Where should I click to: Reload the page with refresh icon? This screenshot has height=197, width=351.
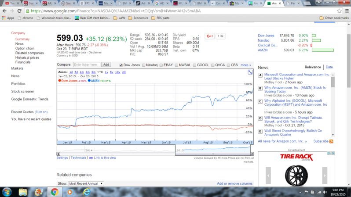point(19,11)
